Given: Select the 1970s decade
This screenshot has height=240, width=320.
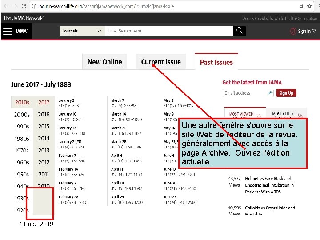Looking at the screenshot, I should pos(22,151).
